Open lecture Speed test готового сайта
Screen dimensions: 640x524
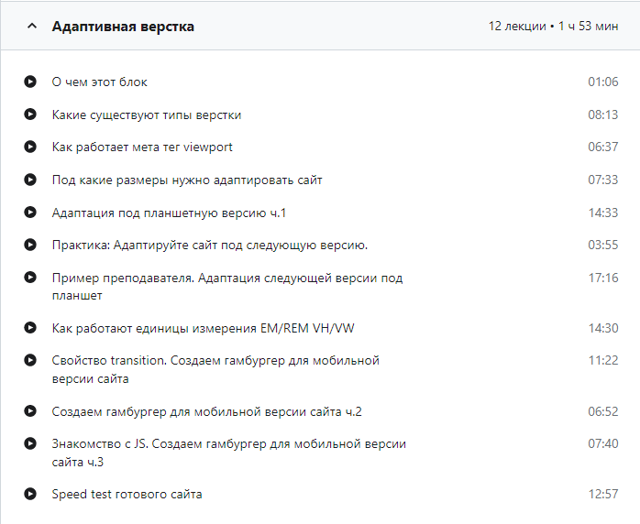pyautogui.click(x=127, y=494)
